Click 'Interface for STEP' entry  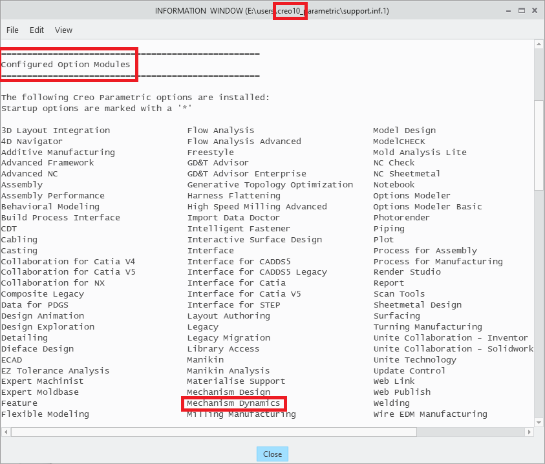pyautogui.click(x=233, y=305)
